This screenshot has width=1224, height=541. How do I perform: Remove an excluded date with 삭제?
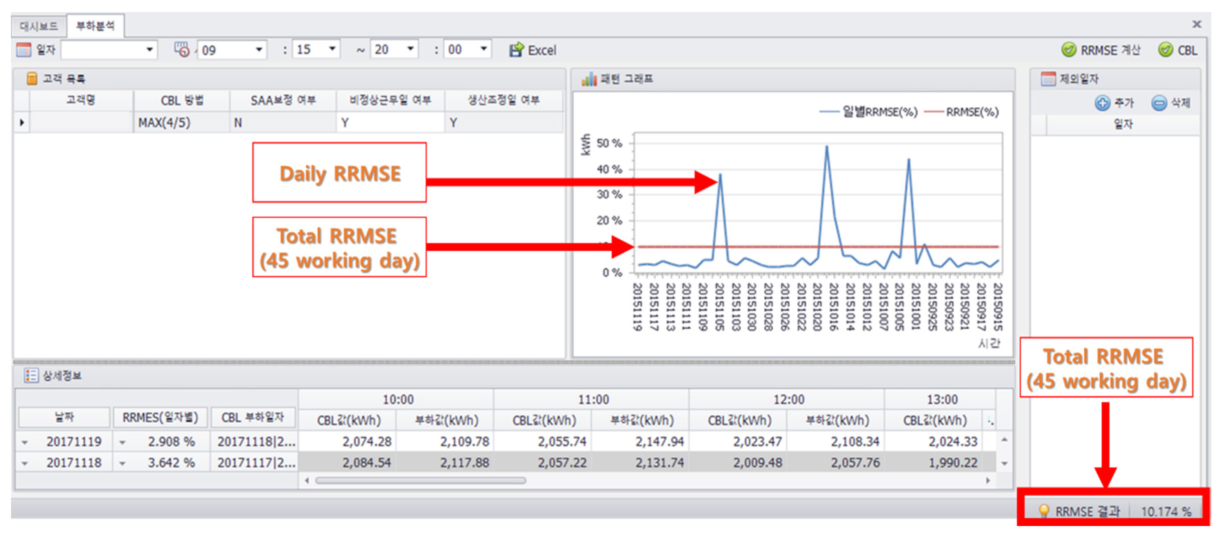click(x=1171, y=103)
